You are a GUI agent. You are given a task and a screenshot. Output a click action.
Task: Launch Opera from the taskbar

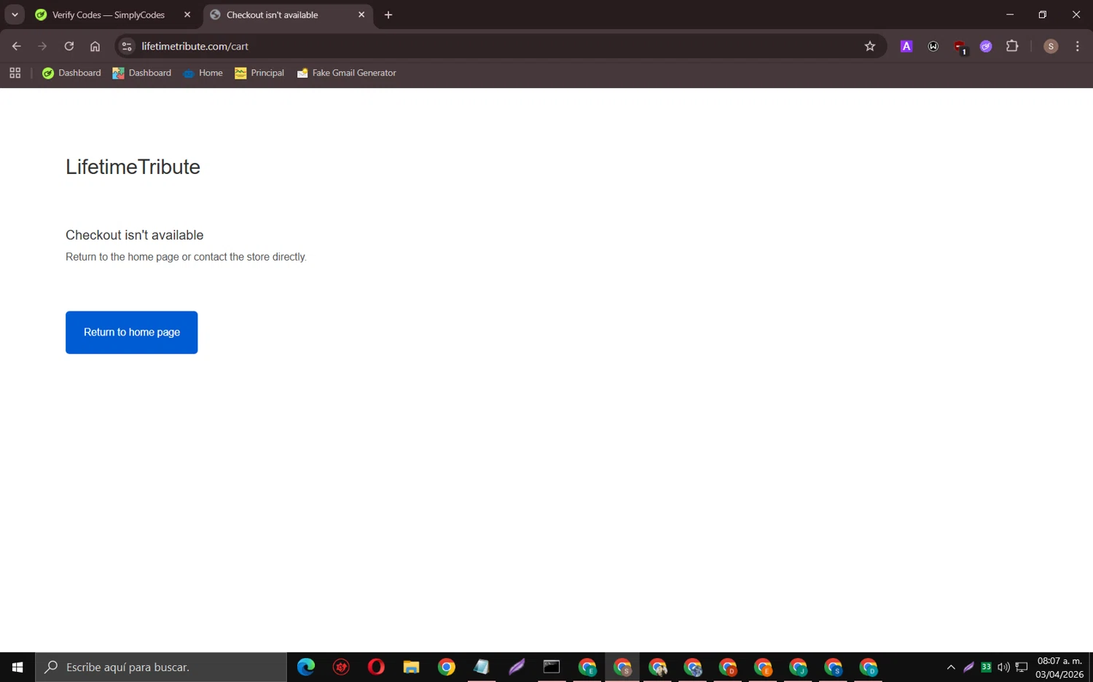pyautogui.click(x=376, y=667)
